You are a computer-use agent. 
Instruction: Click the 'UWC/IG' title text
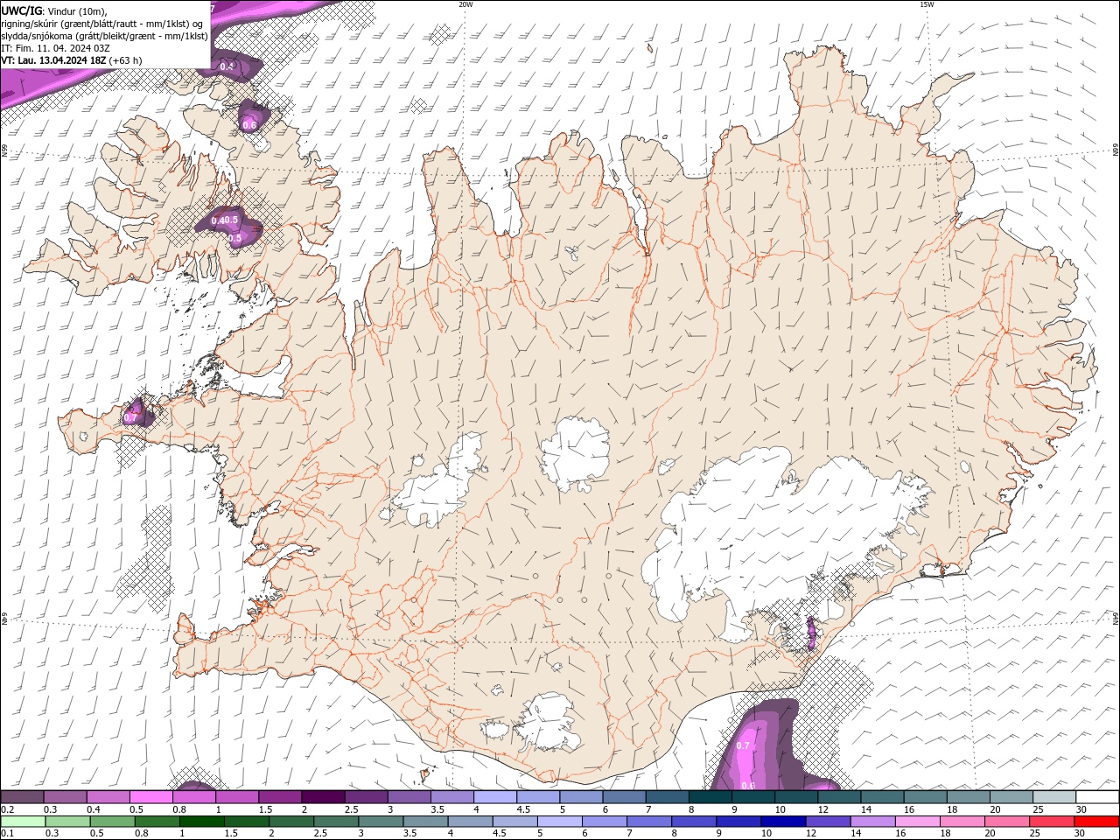[21, 10]
